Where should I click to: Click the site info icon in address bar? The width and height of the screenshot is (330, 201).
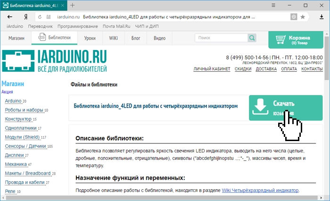click(49, 17)
